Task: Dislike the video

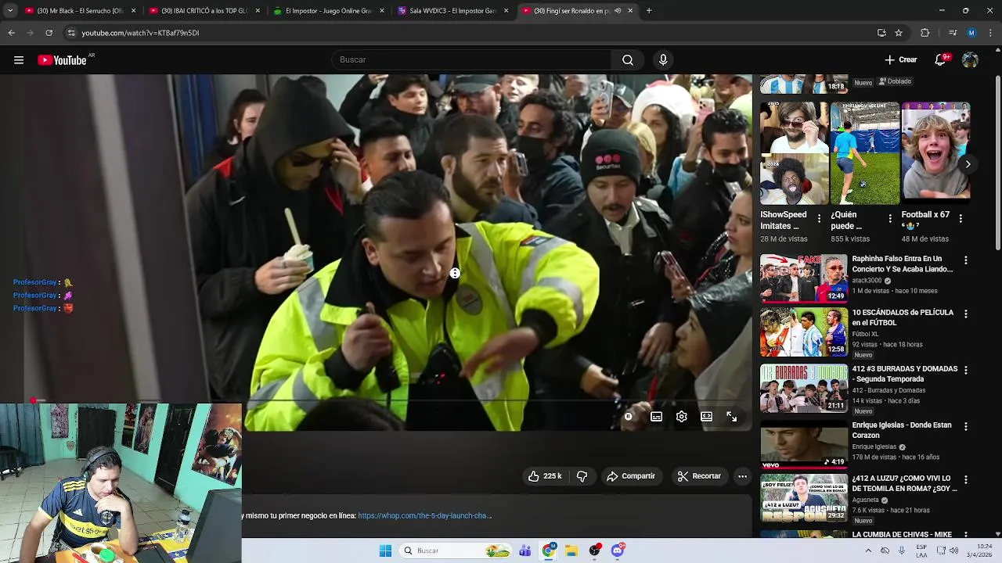Action: [x=582, y=476]
